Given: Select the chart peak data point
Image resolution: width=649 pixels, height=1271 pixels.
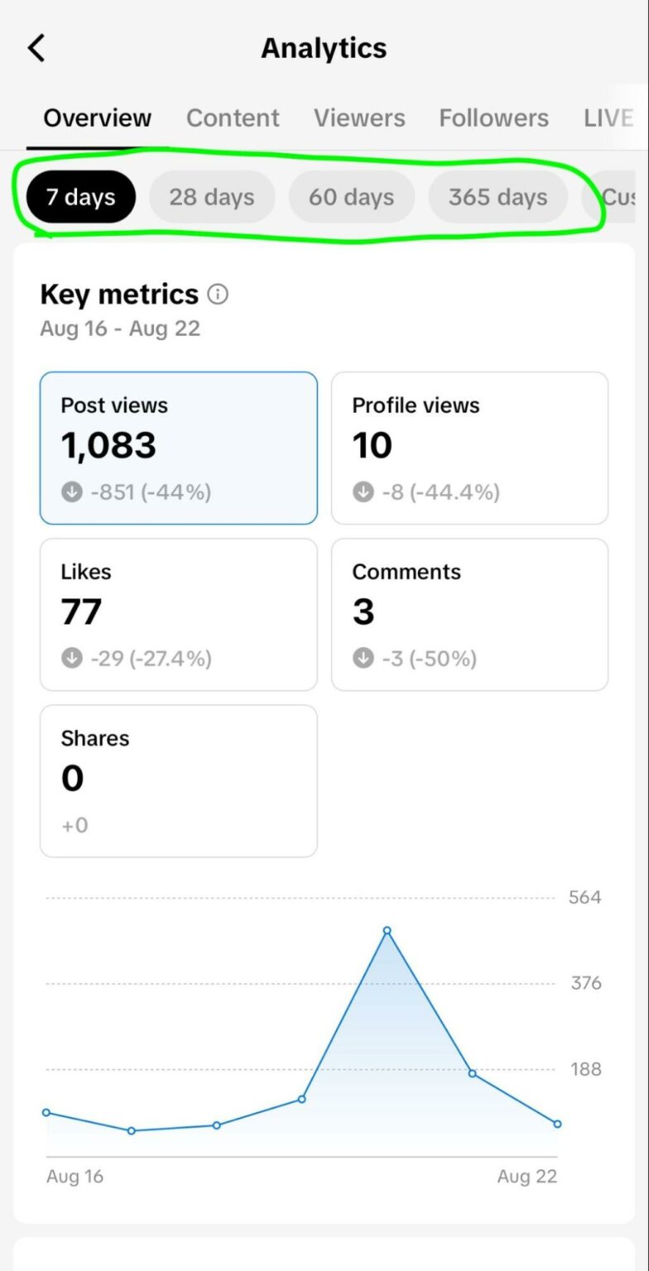Looking at the screenshot, I should [387, 930].
